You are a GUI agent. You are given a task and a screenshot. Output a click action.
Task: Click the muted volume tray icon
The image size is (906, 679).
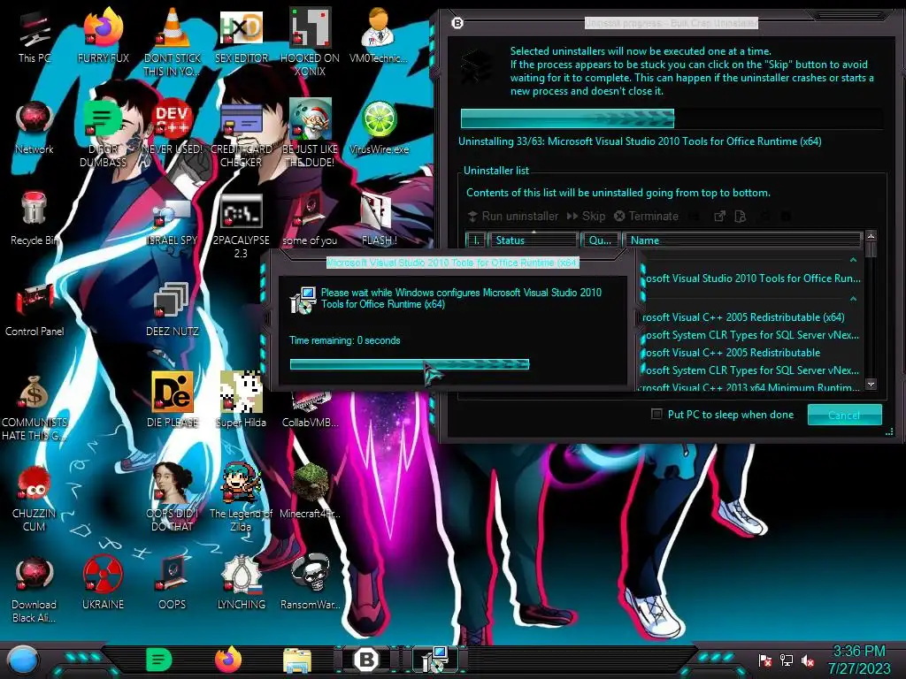click(808, 660)
